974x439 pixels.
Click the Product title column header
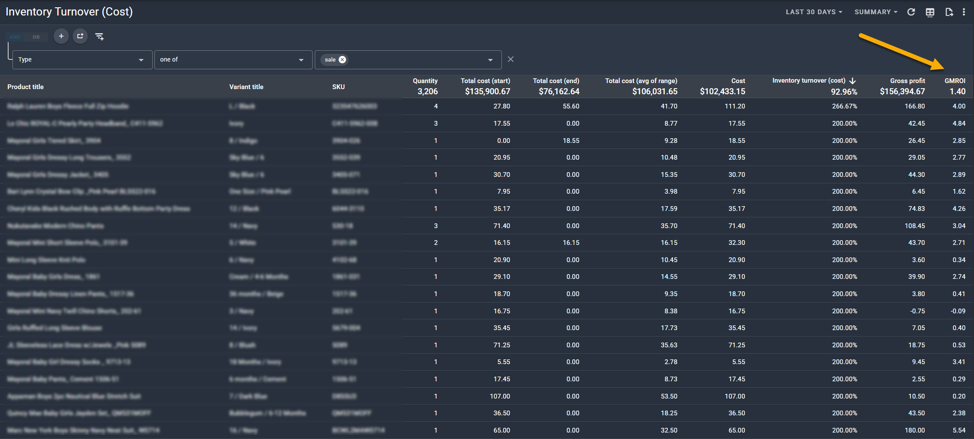click(25, 87)
